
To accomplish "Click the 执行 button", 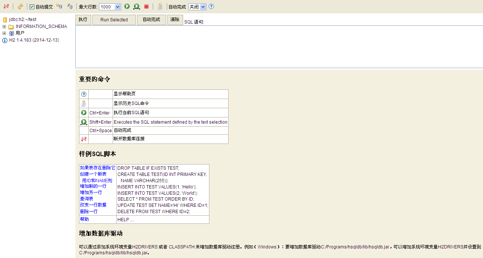I will point(83,20).
